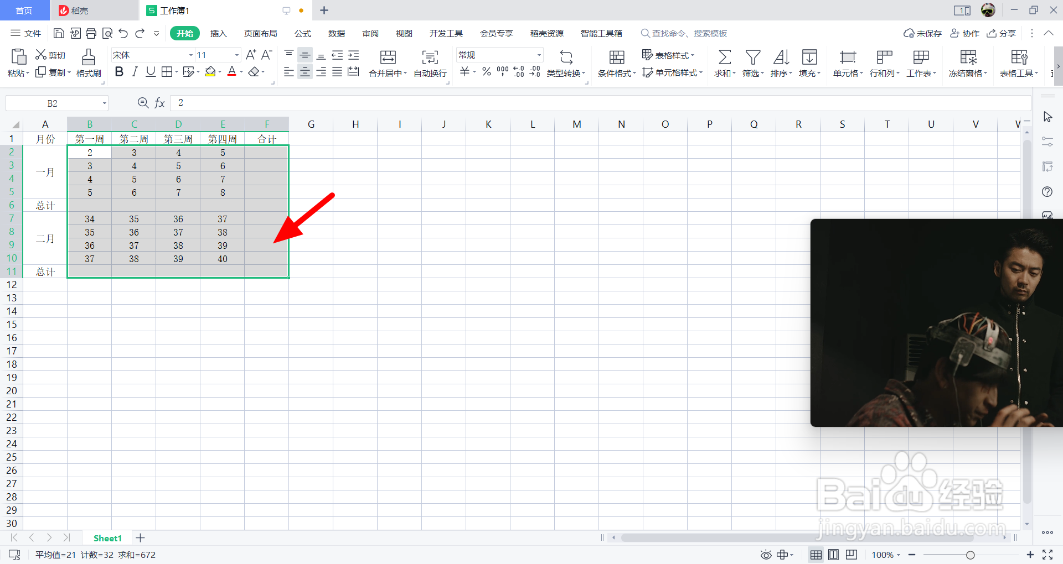This screenshot has height=564, width=1063.
Task: Open Freeze Panes icon
Action: (x=968, y=57)
